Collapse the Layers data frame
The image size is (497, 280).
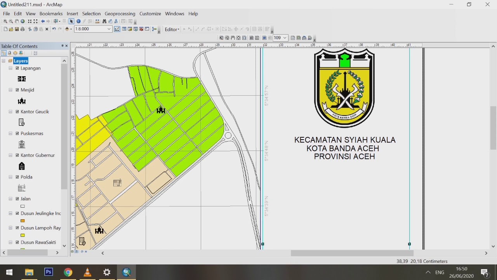[3, 61]
